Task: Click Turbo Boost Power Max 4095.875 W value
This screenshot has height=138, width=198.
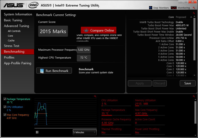Action: tap(182, 25)
